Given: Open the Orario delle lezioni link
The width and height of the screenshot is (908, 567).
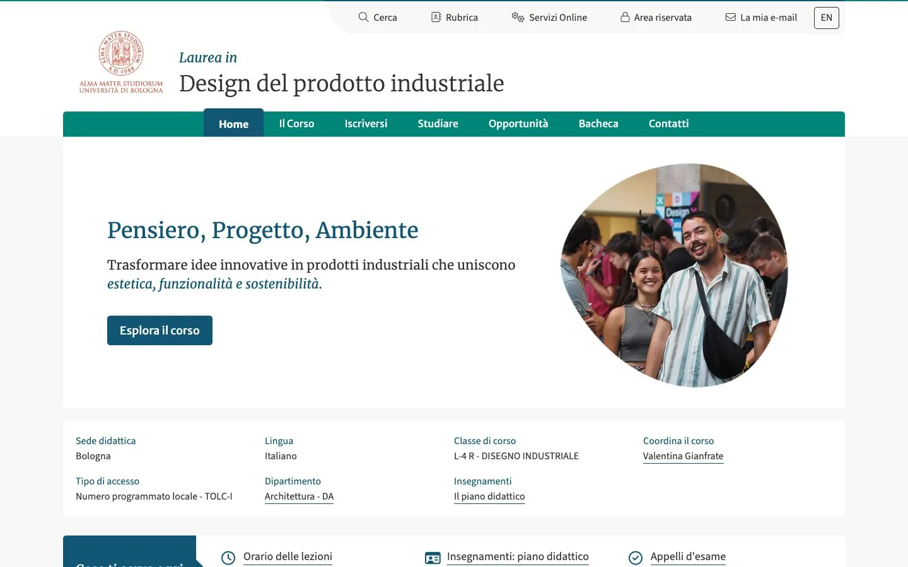Looking at the screenshot, I should pos(288,556).
